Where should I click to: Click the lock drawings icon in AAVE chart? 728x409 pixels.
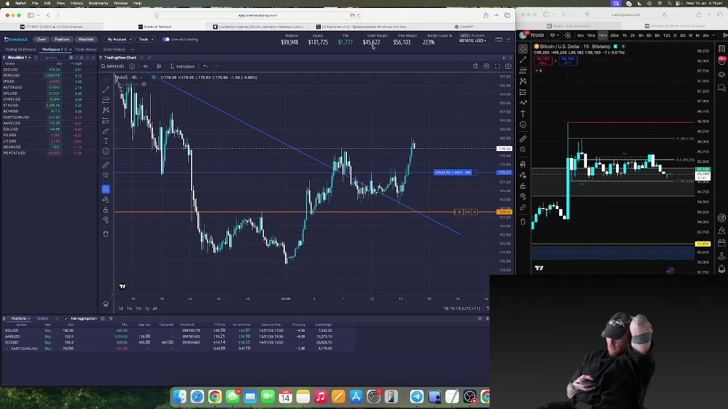point(106,210)
